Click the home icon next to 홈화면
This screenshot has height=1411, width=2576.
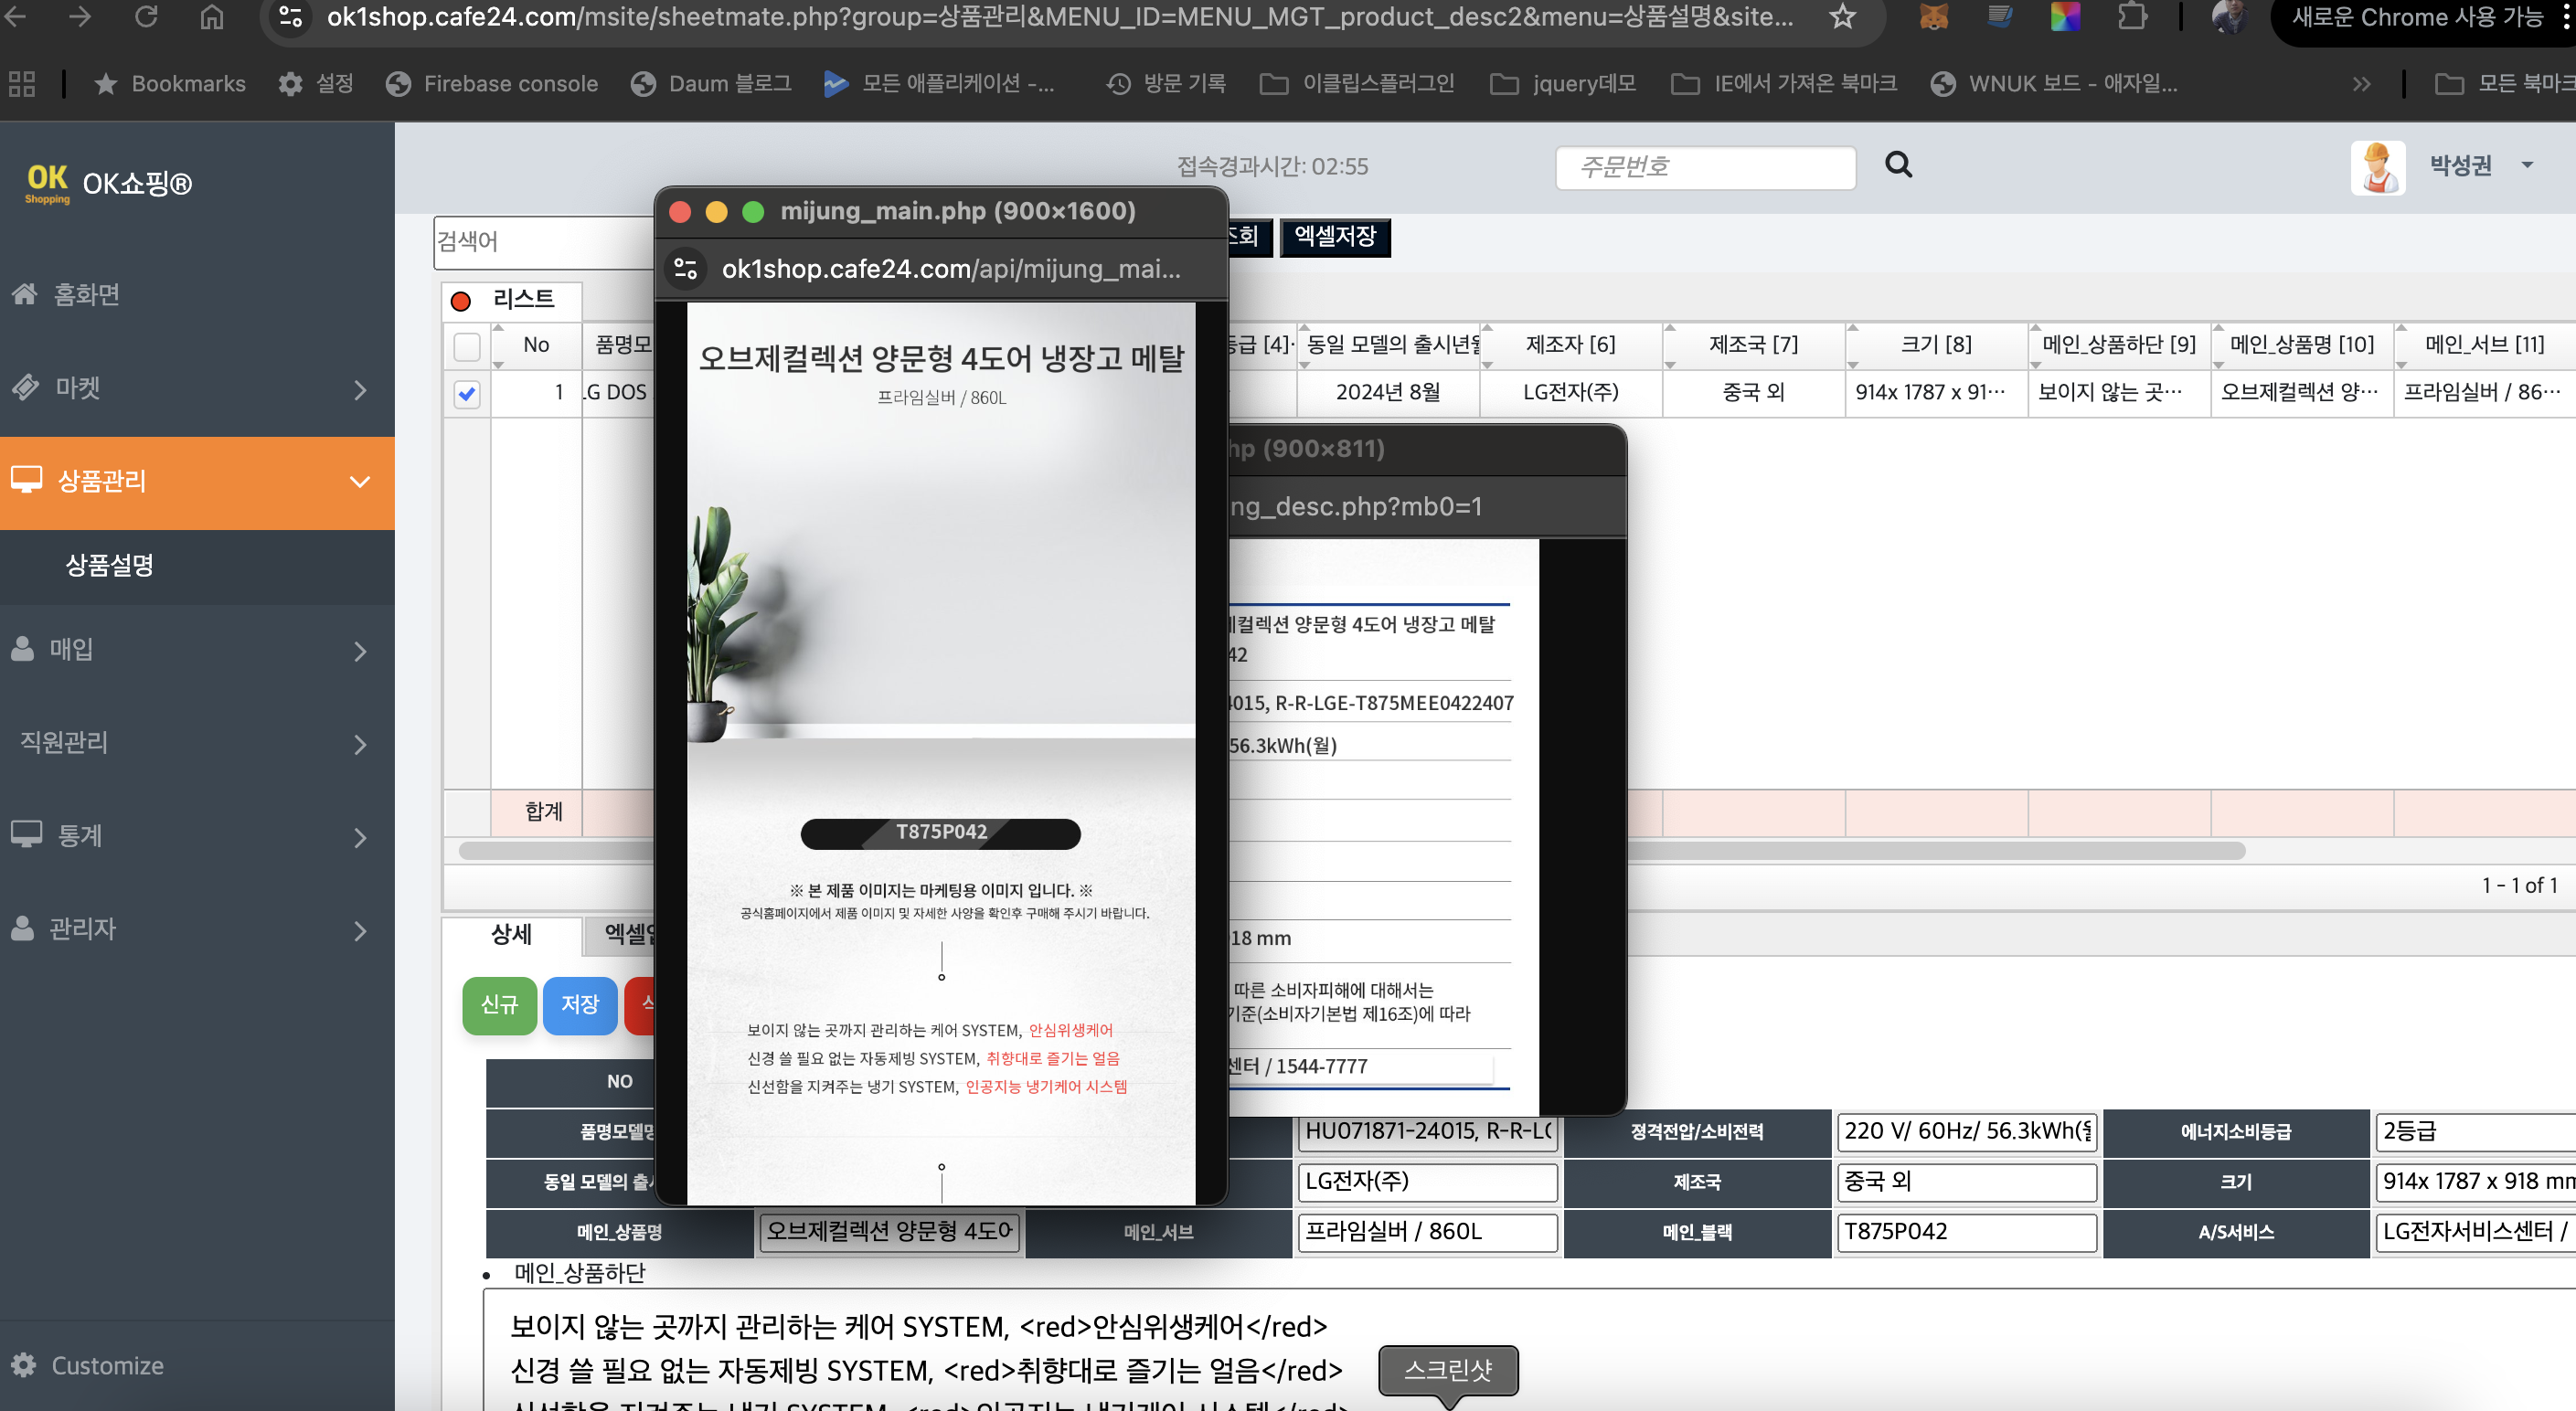pos(24,294)
